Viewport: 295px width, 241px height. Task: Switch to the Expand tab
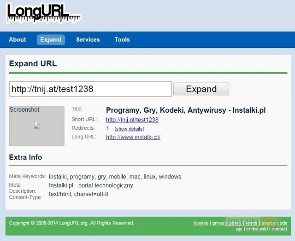[51, 40]
